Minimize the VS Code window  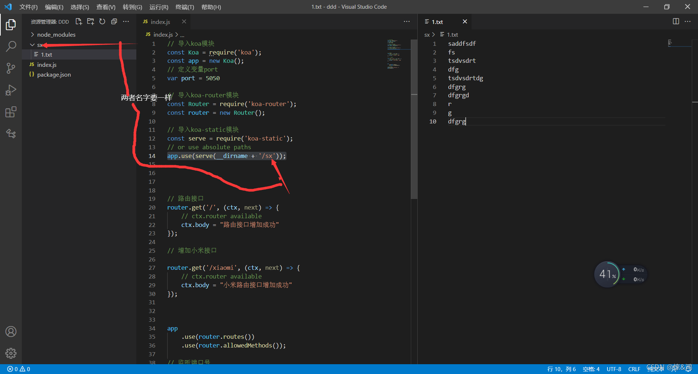point(646,7)
